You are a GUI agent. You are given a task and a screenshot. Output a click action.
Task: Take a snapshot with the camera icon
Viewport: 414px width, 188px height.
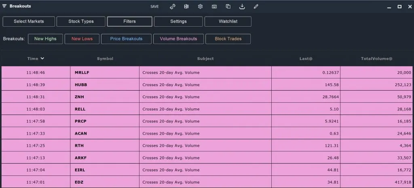[214, 6]
